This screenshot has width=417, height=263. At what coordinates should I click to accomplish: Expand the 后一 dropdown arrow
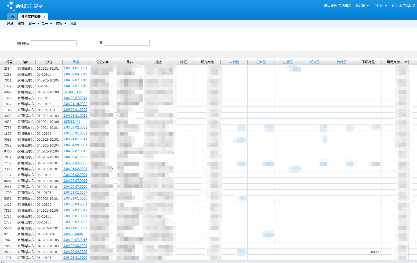(x=51, y=24)
